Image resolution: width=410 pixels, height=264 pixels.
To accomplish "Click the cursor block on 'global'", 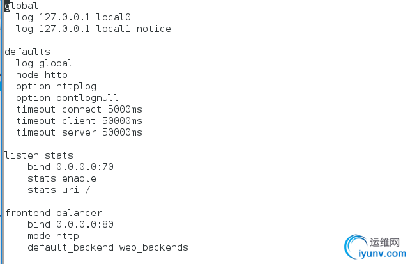I will [x=7, y=6].
